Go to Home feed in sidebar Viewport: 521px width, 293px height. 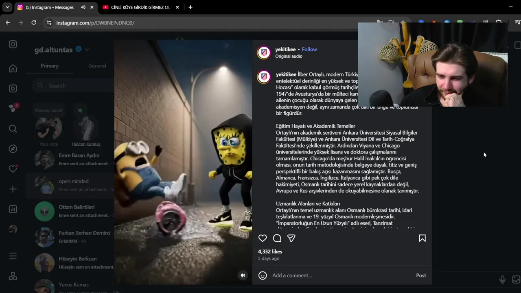coord(13,68)
